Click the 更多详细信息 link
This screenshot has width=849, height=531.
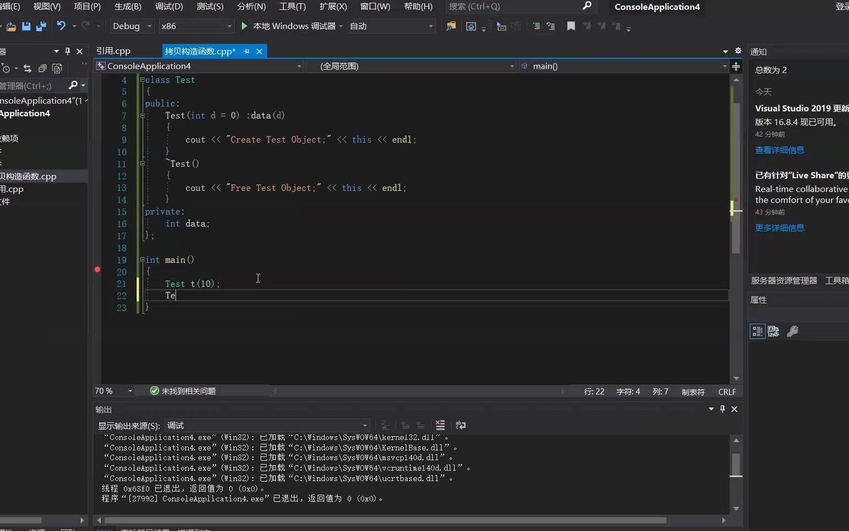click(x=780, y=228)
